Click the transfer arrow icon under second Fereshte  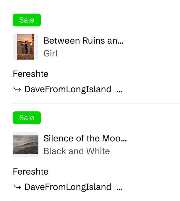pyautogui.click(x=17, y=187)
